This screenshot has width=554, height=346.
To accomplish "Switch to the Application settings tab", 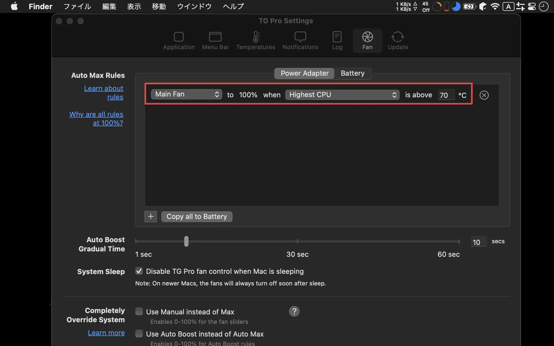I will pyautogui.click(x=179, y=40).
